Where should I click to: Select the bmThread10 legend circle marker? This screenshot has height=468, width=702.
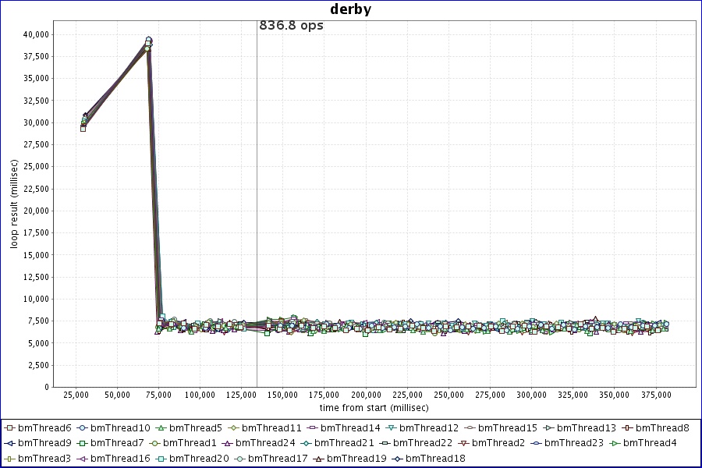(x=83, y=428)
